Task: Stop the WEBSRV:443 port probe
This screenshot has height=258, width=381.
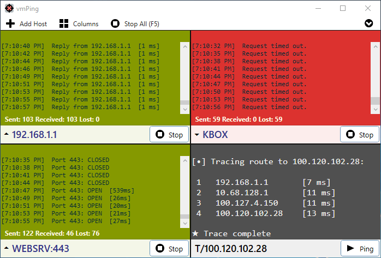Action: point(169,249)
